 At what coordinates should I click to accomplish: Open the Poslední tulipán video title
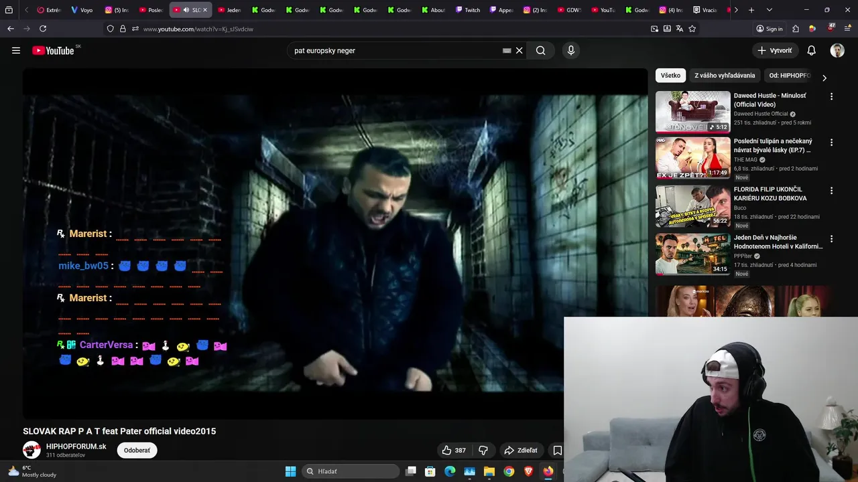click(773, 146)
